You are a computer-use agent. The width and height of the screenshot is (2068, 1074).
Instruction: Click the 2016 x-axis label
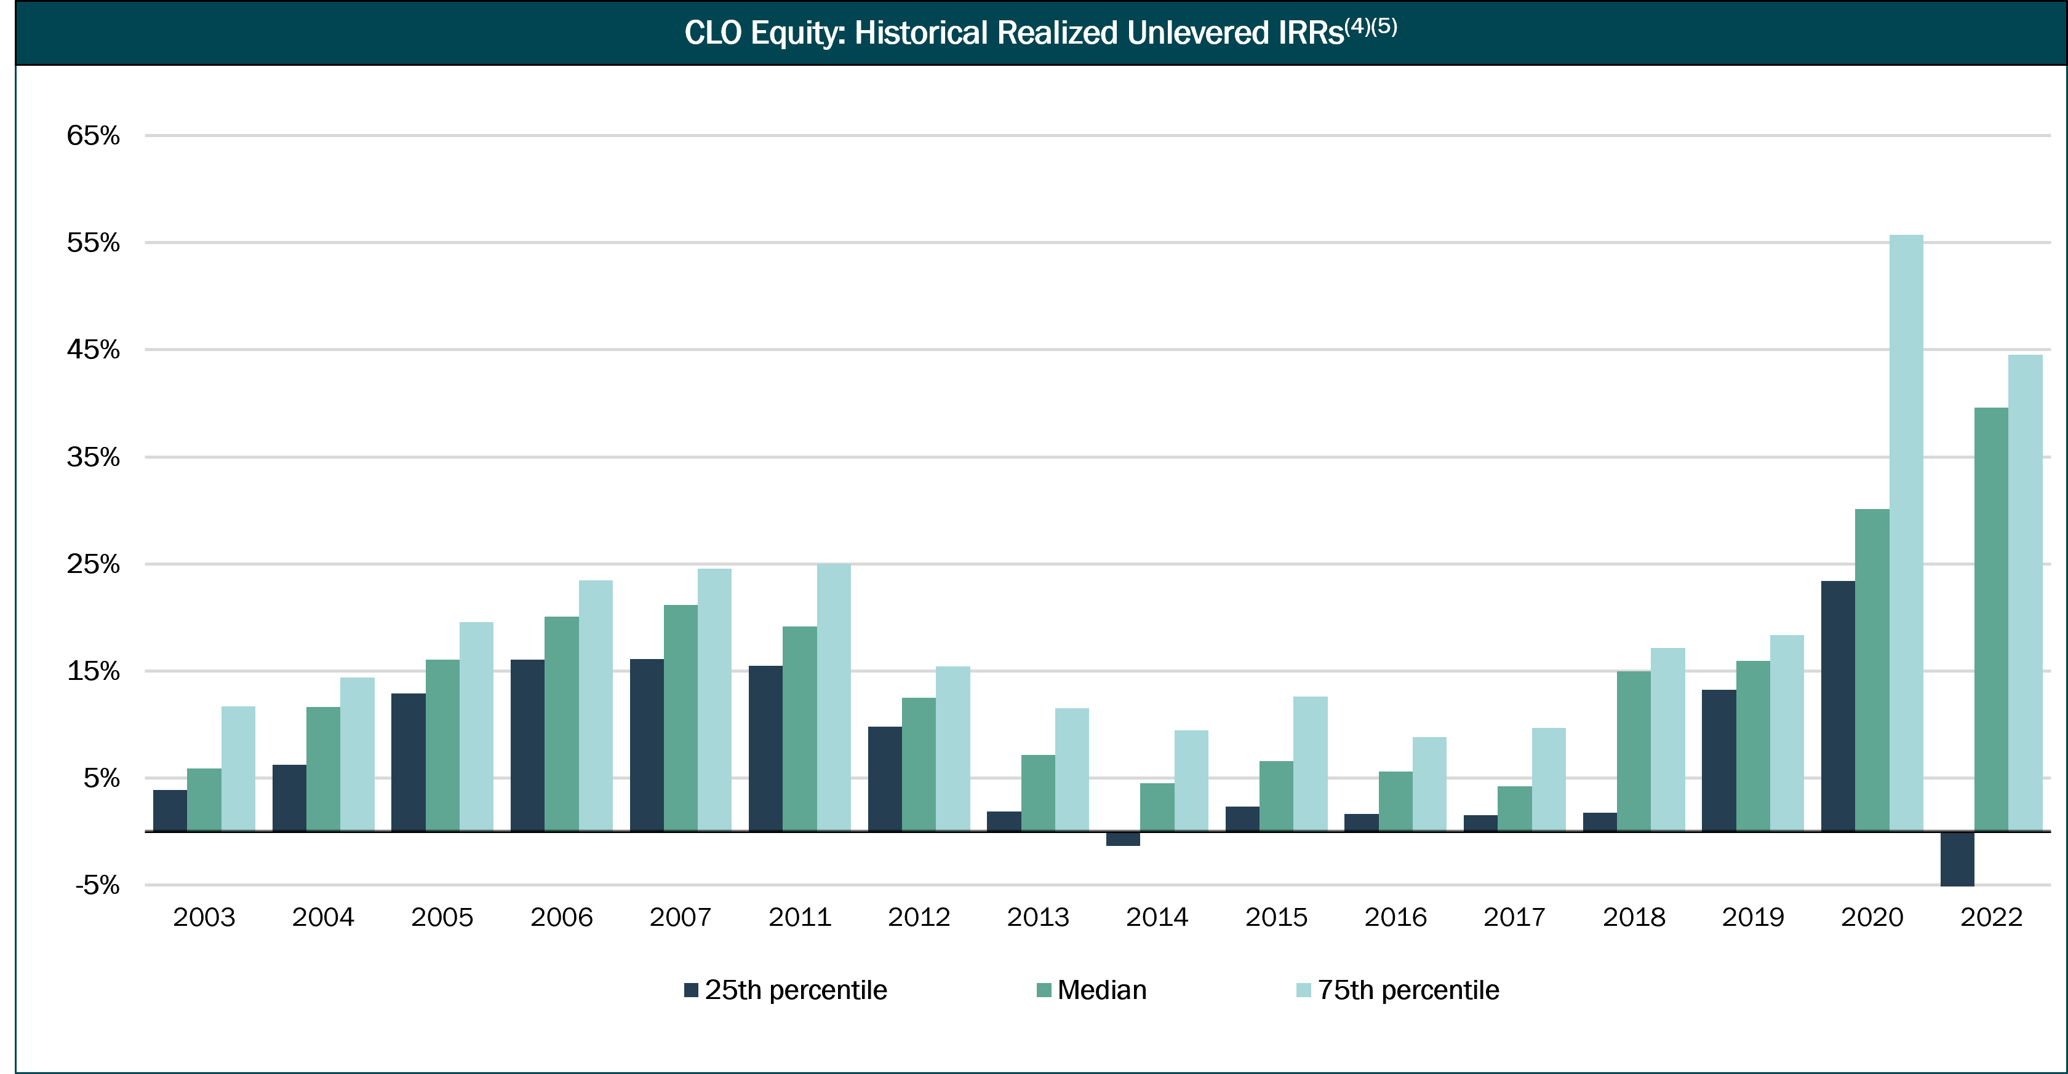(1395, 917)
